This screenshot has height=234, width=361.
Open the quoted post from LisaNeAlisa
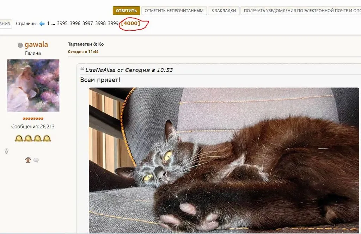[x=129, y=70]
